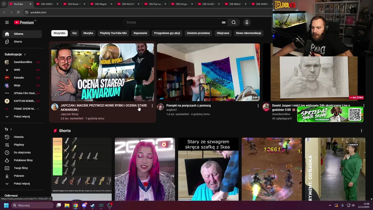373x210 pixels.
Task: Open Pobrane downloads in sidebar
Action: point(22,176)
